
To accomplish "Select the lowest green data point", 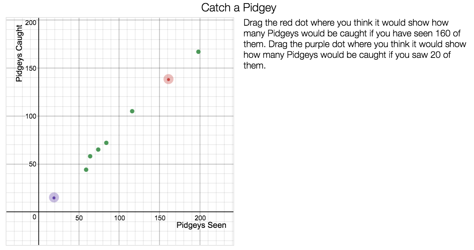I will pos(86,170).
